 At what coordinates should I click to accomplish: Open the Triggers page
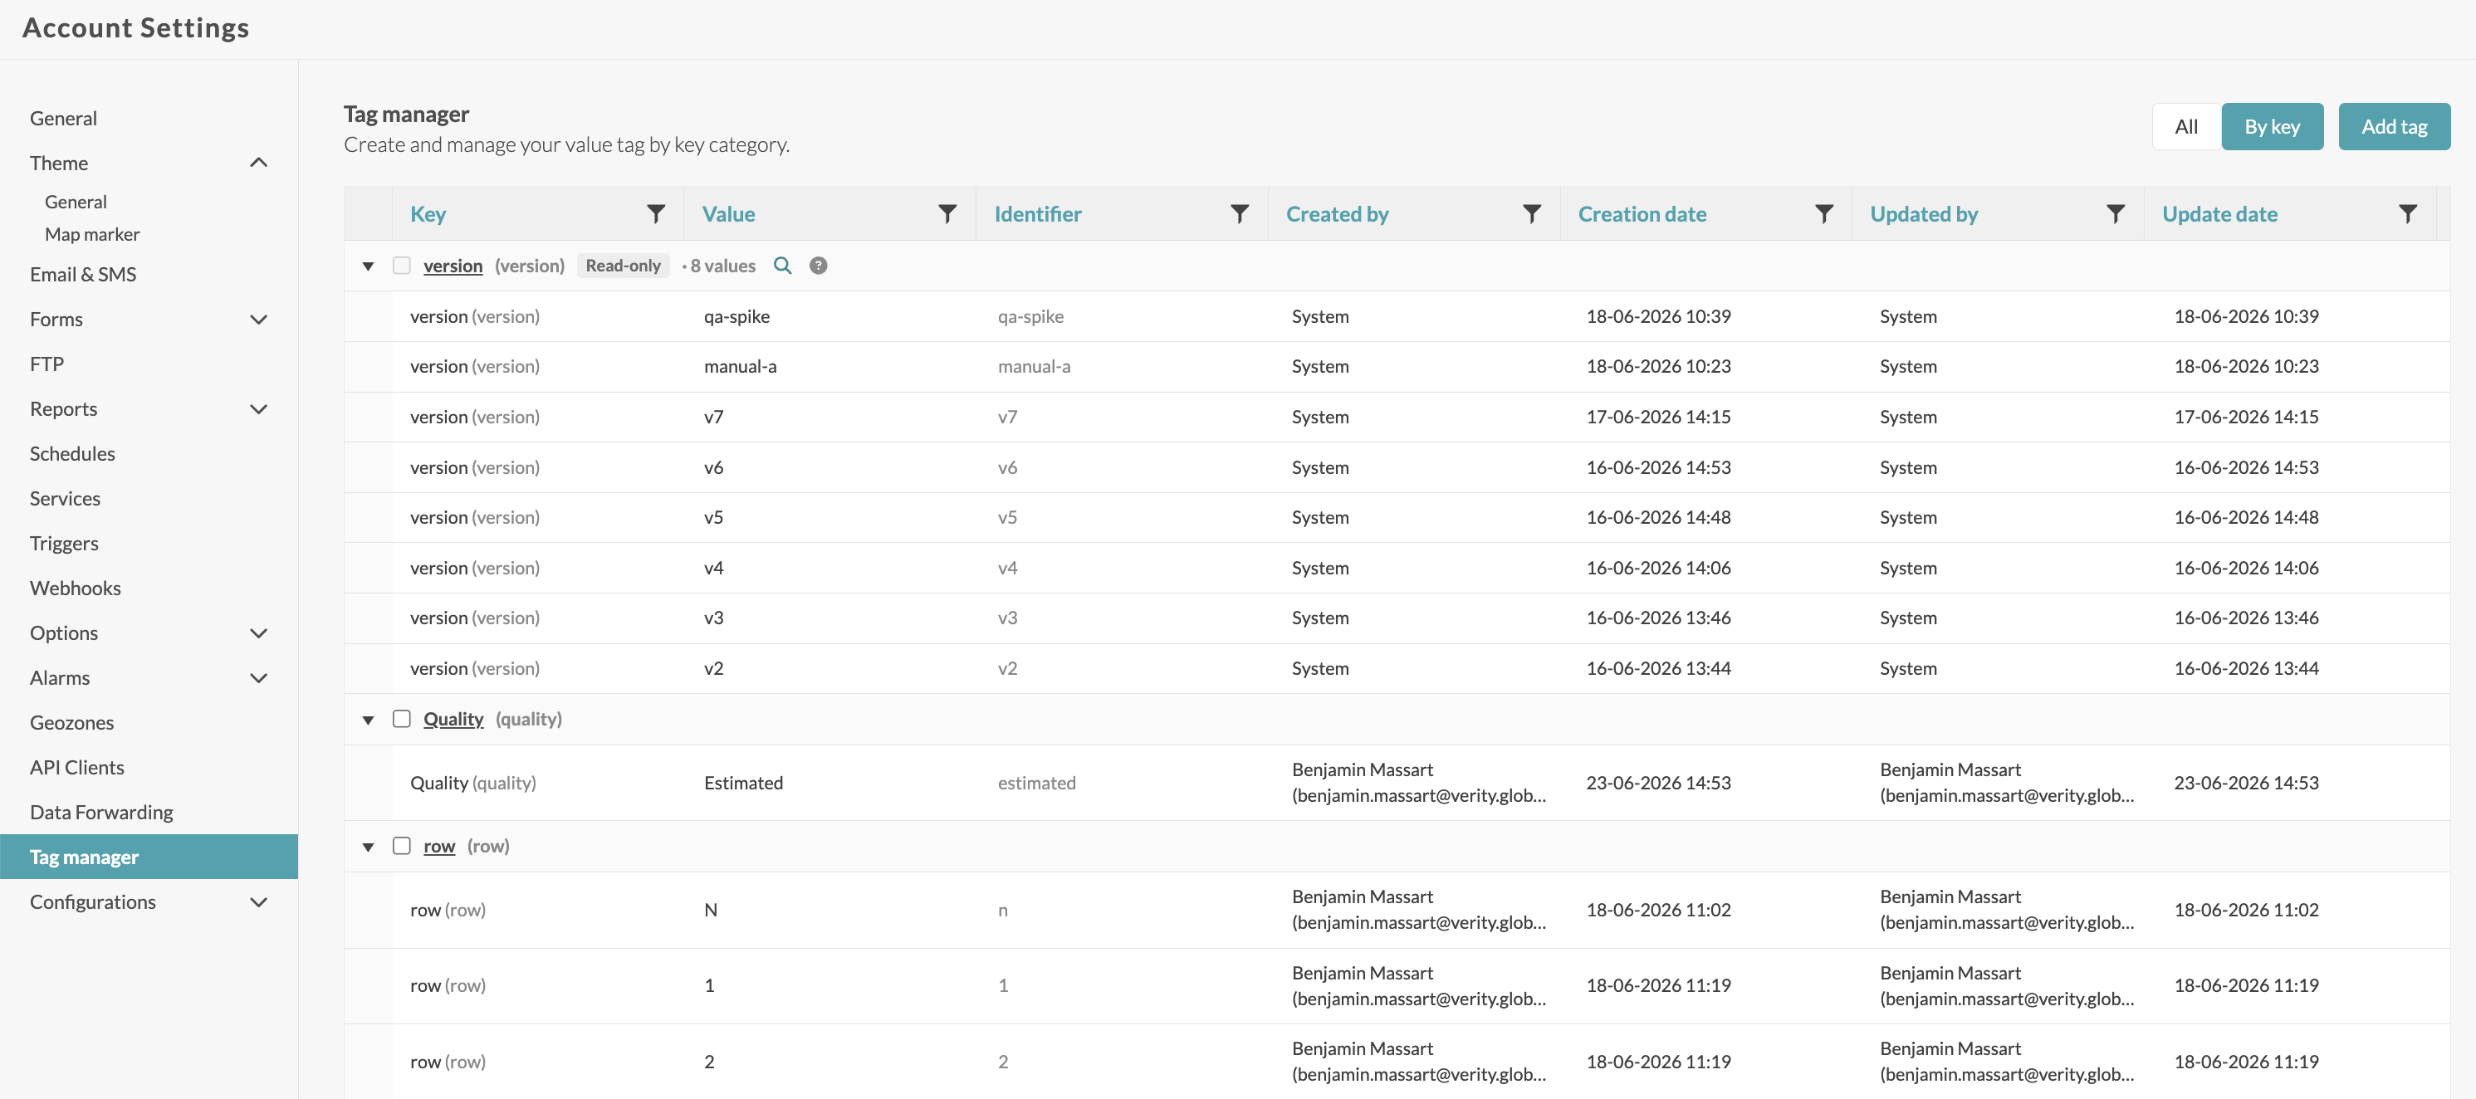(x=63, y=544)
